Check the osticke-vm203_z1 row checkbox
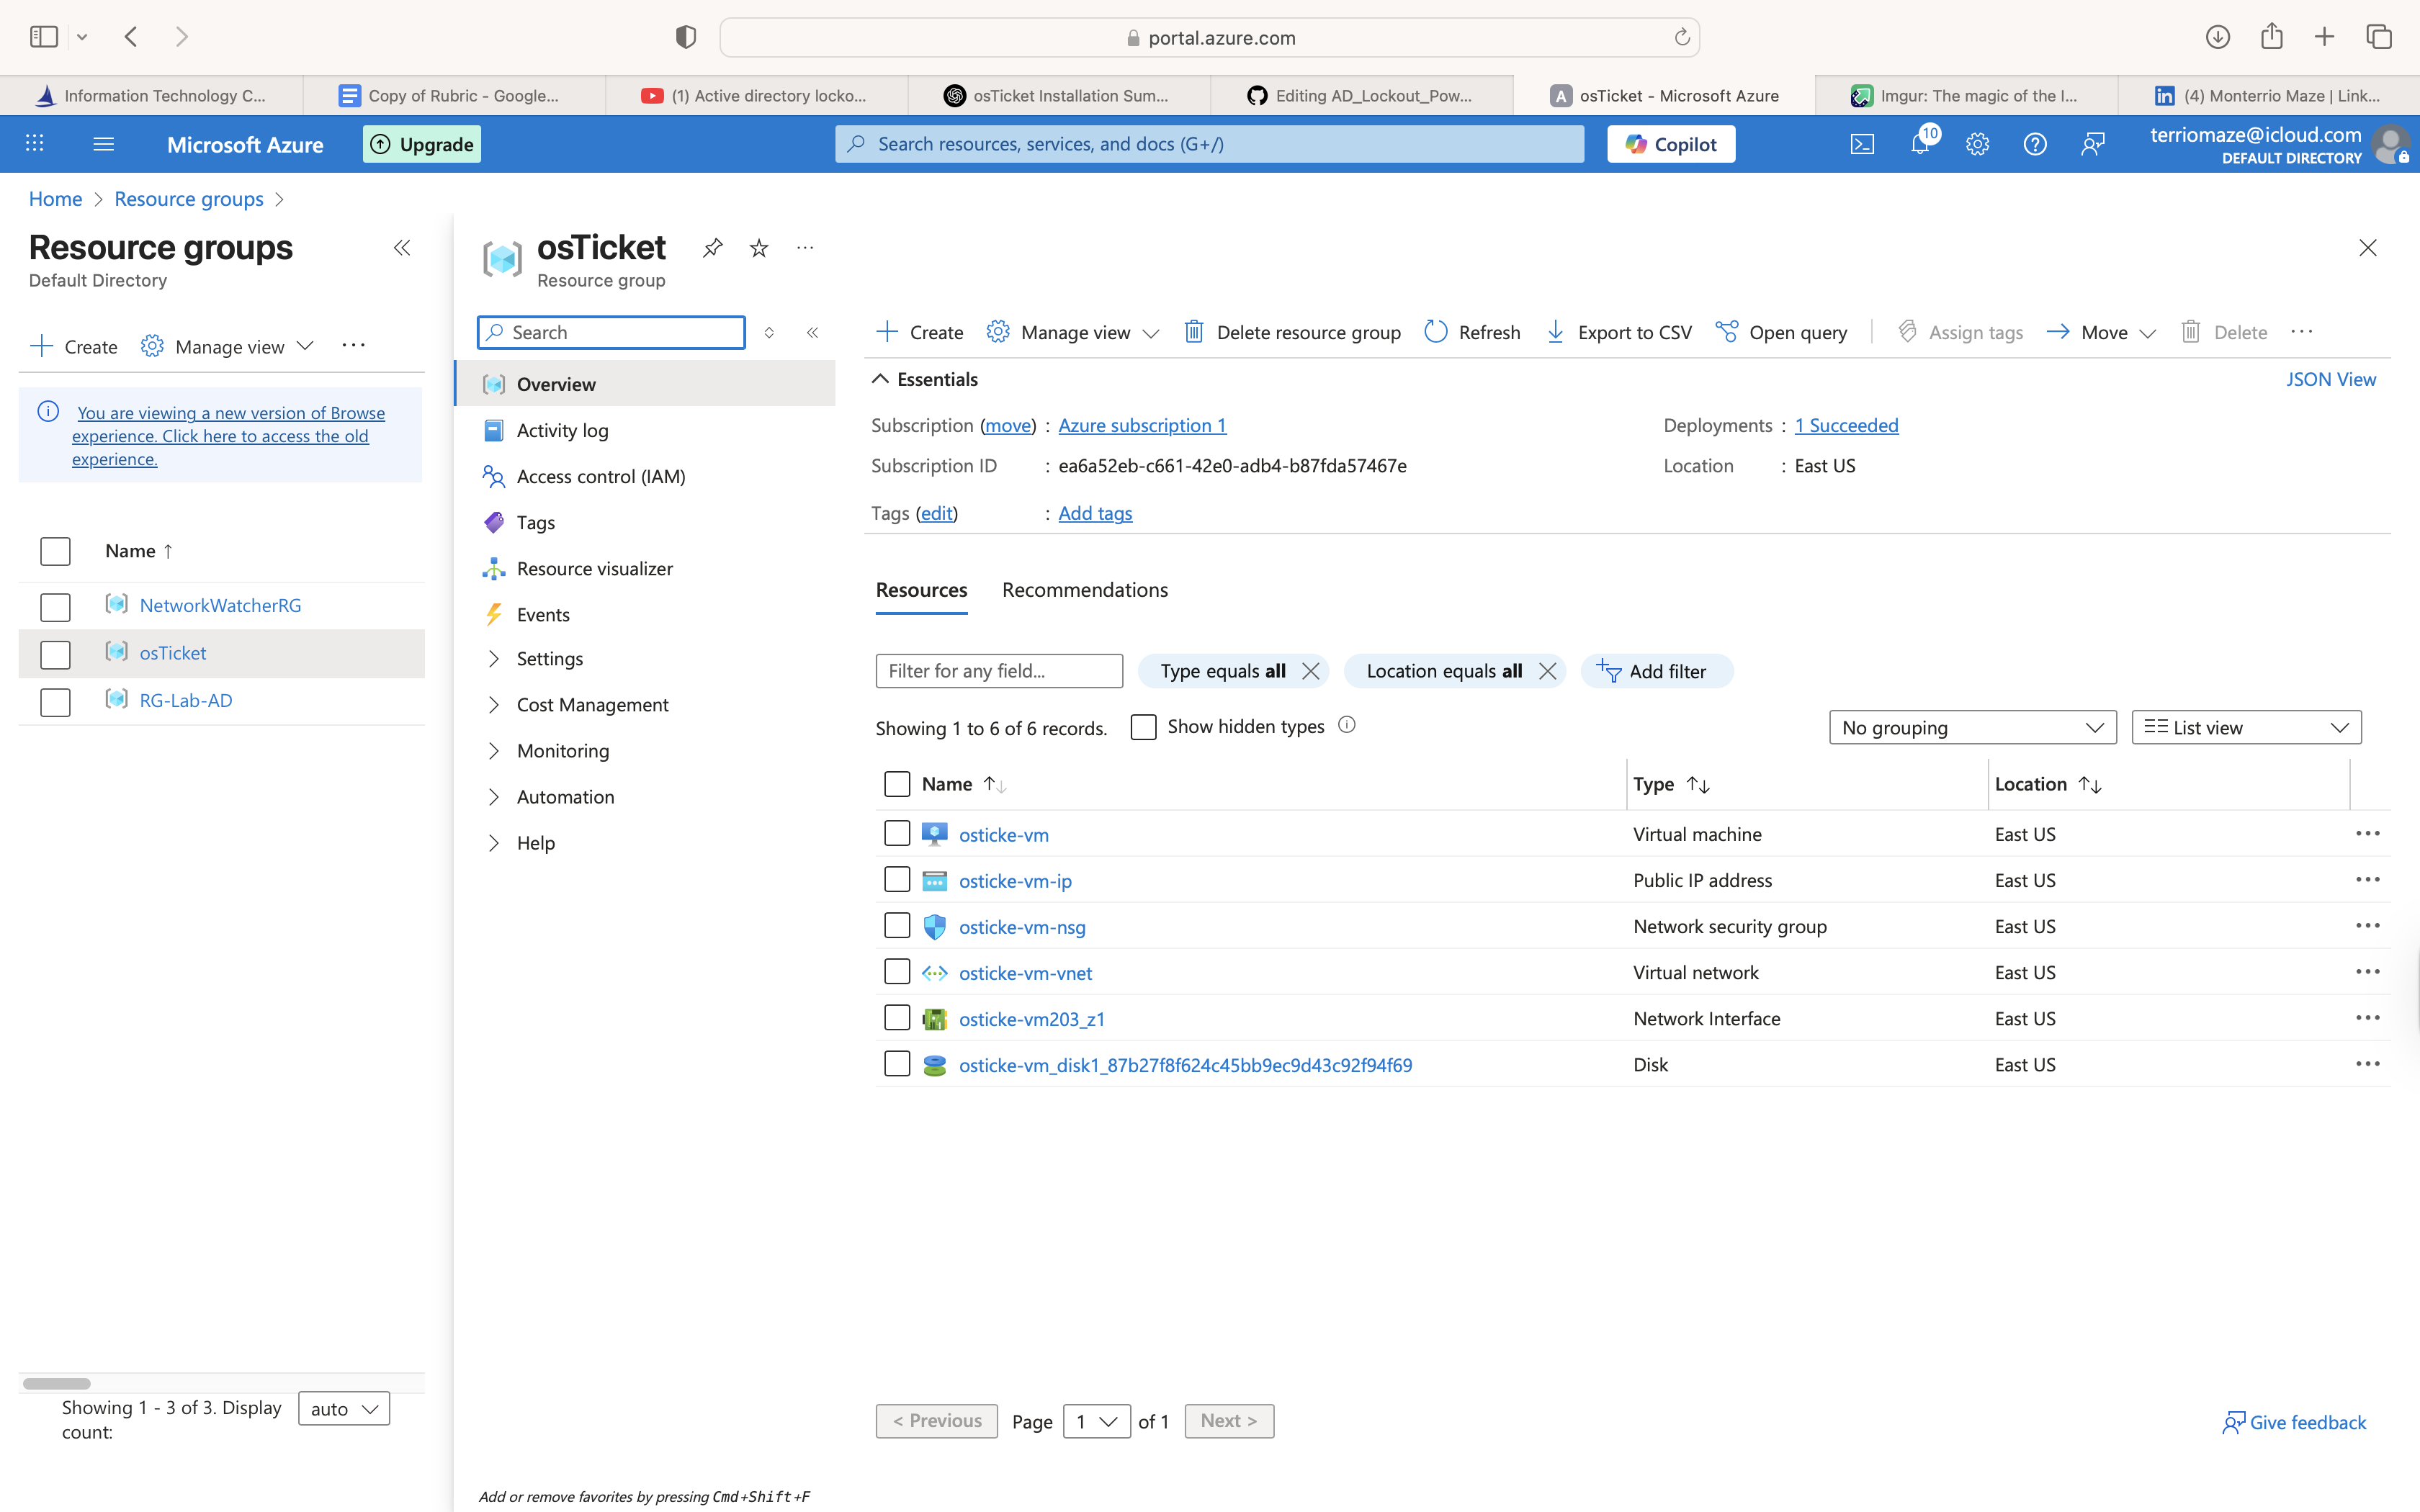 (x=897, y=1017)
